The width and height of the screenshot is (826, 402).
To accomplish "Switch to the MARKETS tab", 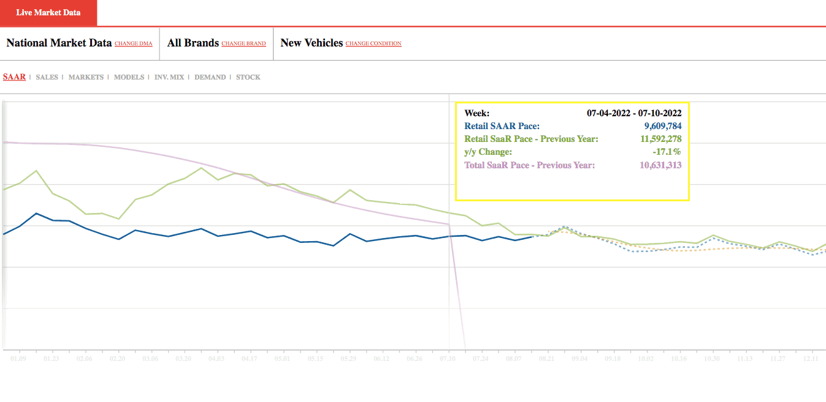I will 86,77.
